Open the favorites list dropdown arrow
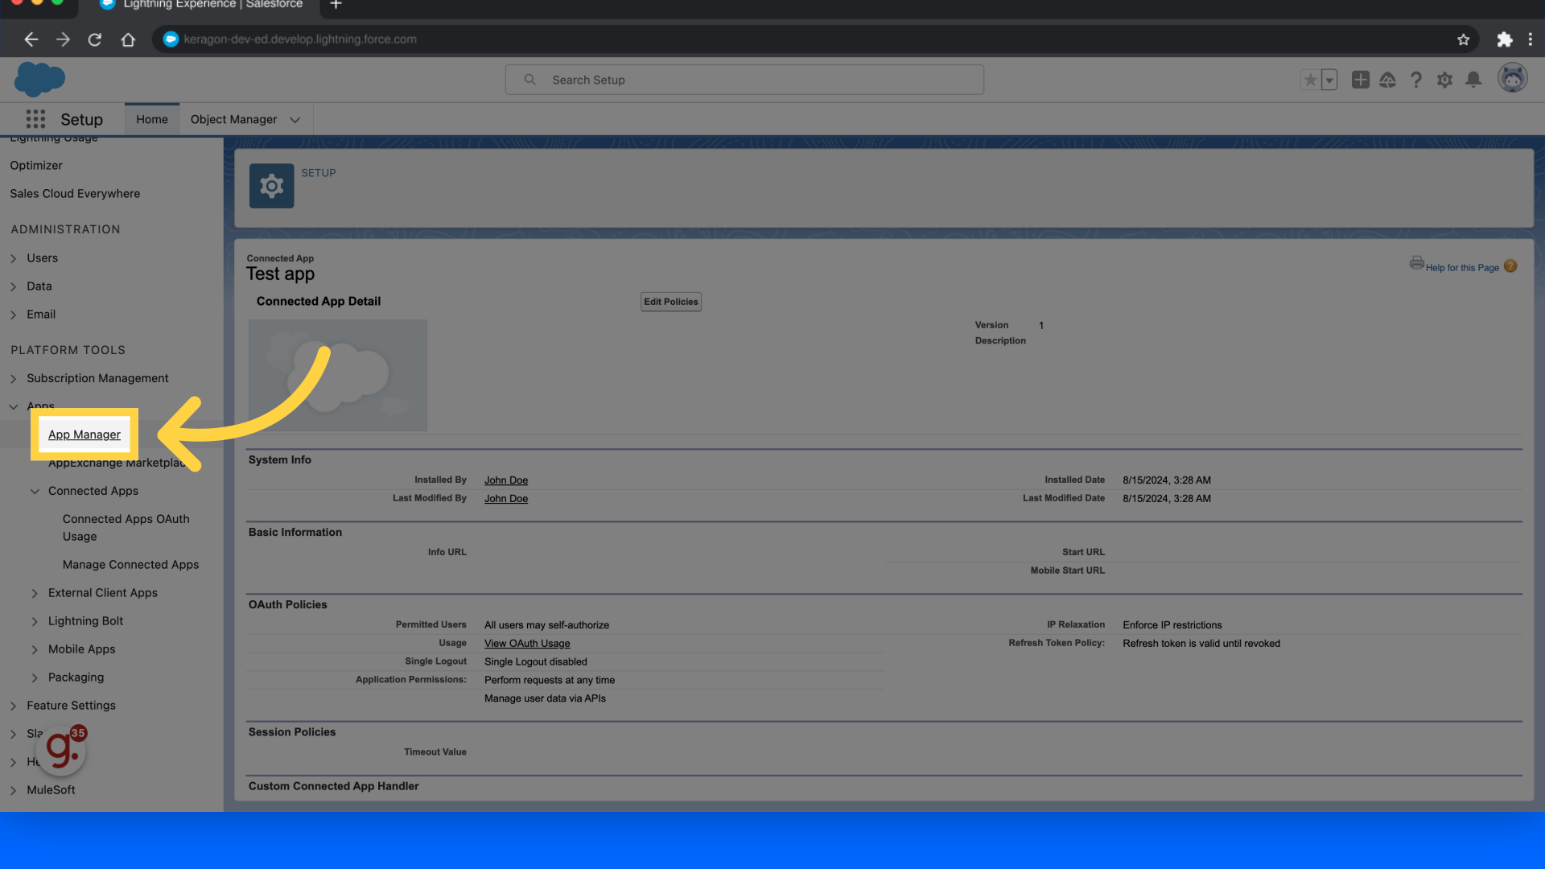The height and width of the screenshot is (869, 1545). click(x=1329, y=80)
